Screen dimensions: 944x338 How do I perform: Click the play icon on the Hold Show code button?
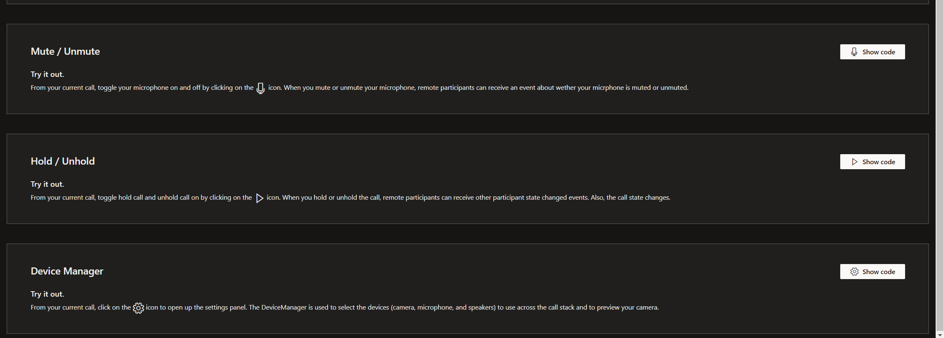coord(854,162)
